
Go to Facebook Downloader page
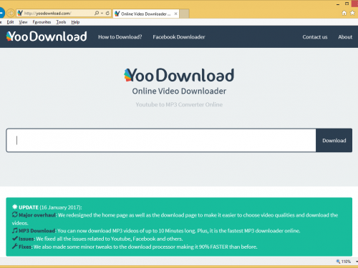(179, 37)
